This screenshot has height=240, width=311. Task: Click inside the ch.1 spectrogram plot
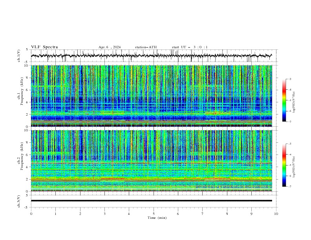pyautogui.click(x=152, y=96)
